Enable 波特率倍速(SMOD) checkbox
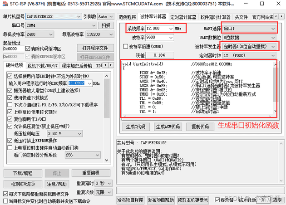The width and height of the screenshot is (286, 205). tap(125, 46)
